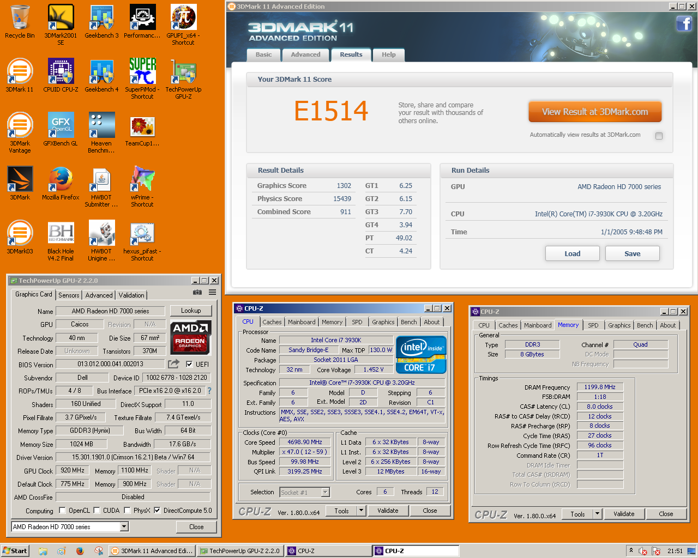Launch HWBOT Submitter shortcut
The width and height of the screenshot is (698, 558).
coord(101,186)
